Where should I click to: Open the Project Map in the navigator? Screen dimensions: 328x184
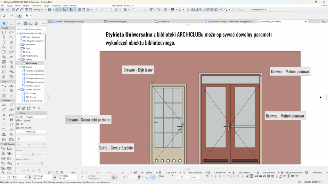click(19, 24)
